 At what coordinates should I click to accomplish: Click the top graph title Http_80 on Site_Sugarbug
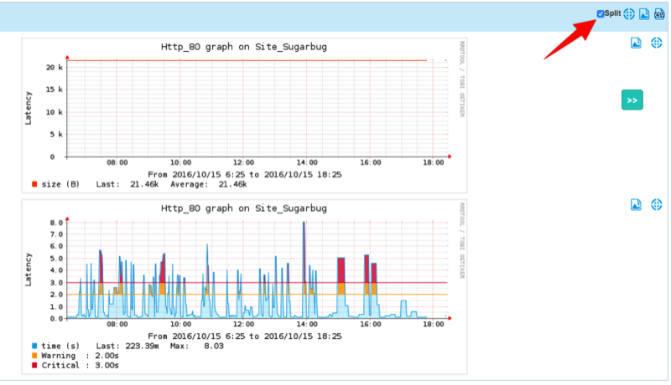coord(243,47)
